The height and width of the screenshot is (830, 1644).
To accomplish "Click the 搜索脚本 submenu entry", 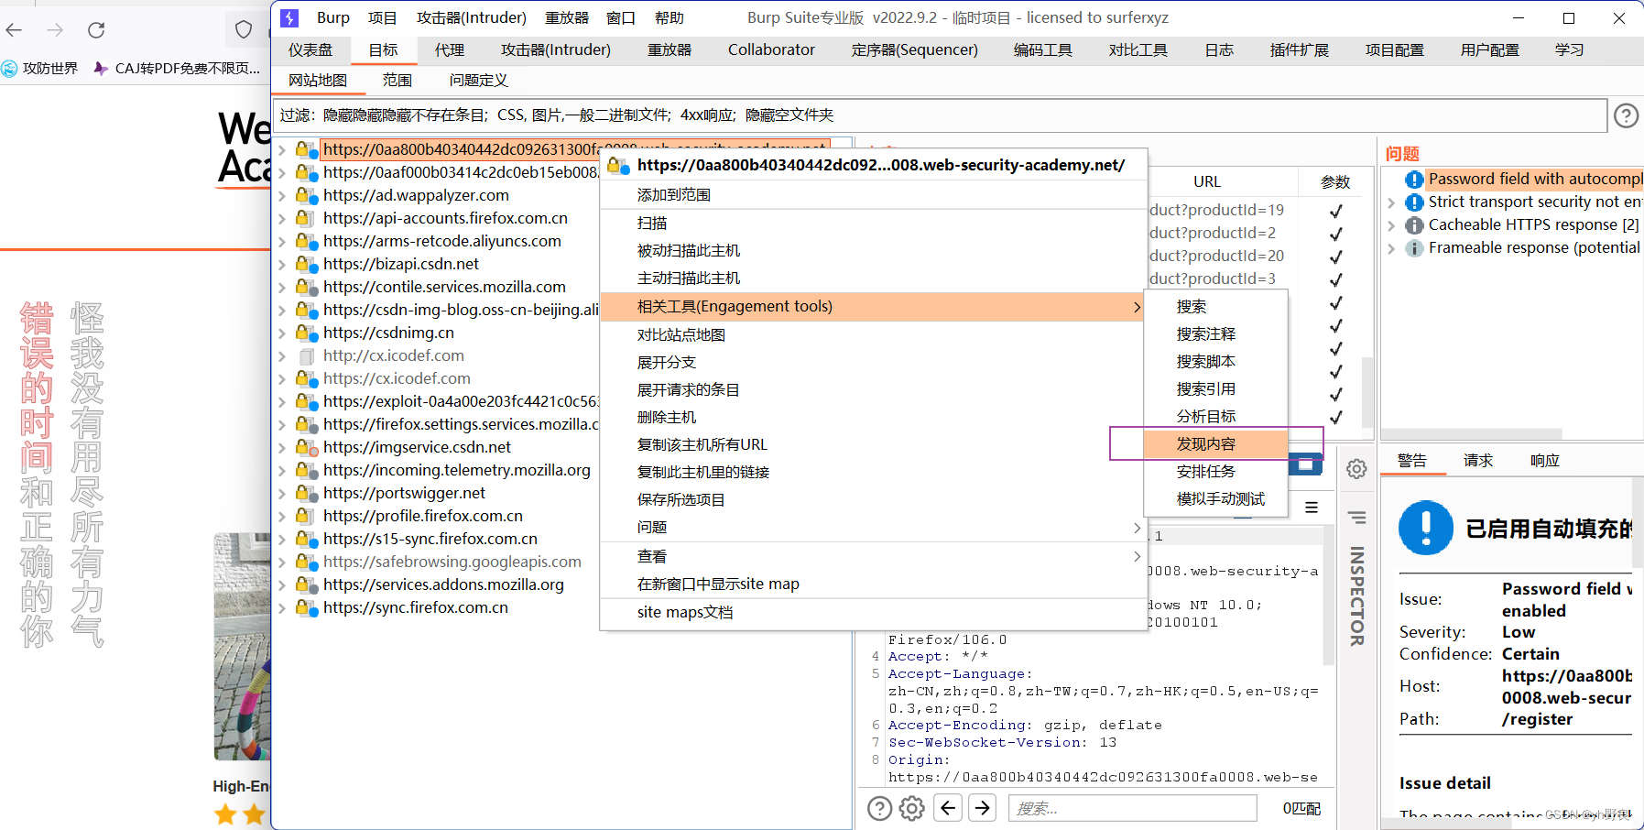I will click(1216, 362).
